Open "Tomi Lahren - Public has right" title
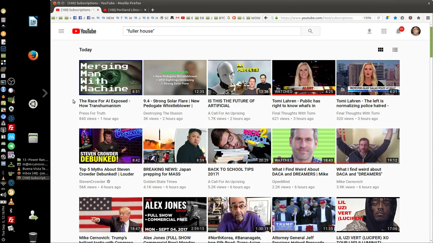433x243 pixels. tap(296, 103)
